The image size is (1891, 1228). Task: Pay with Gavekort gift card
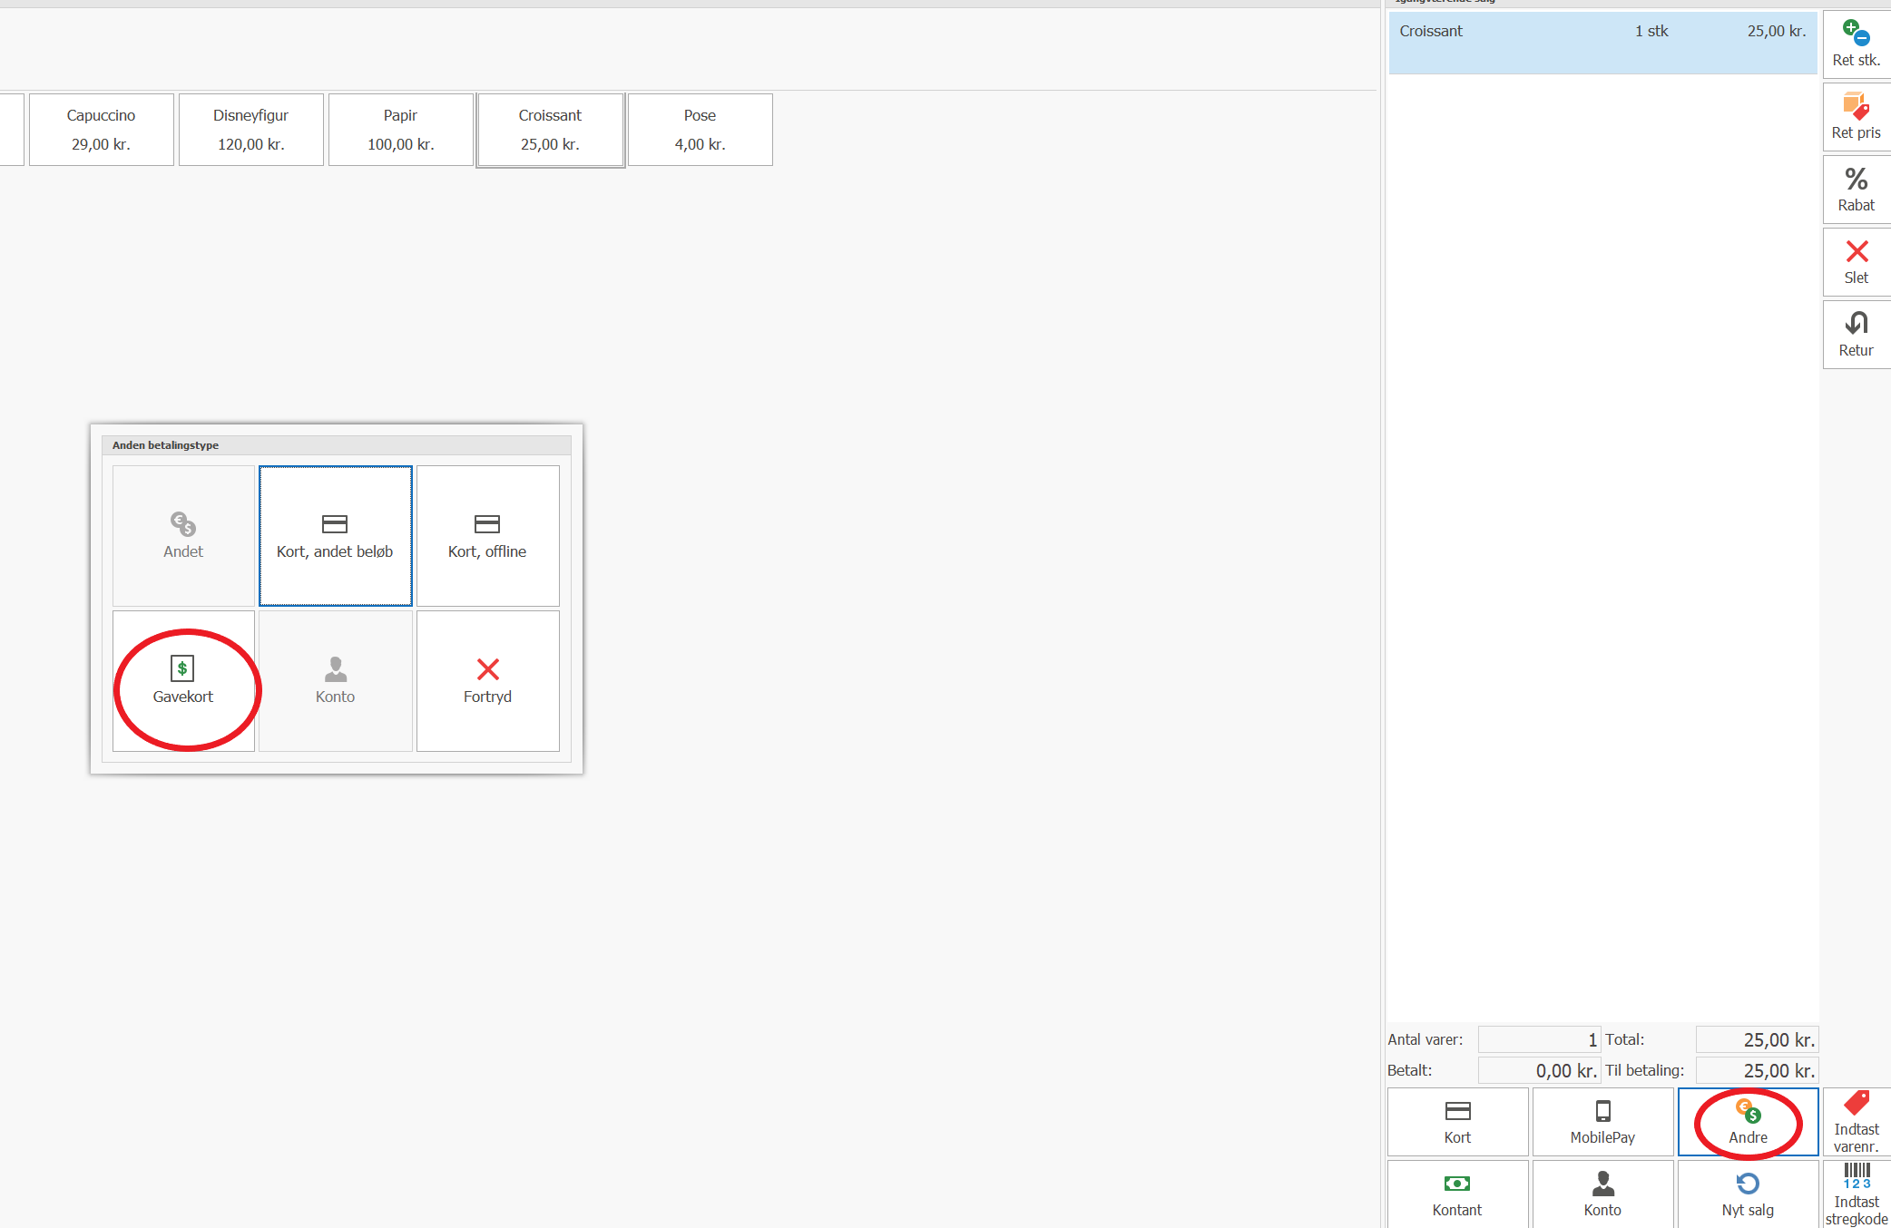click(183, 681)
